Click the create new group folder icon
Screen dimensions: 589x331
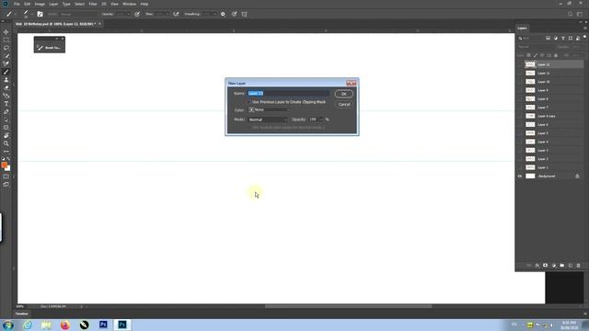(561, 266)
